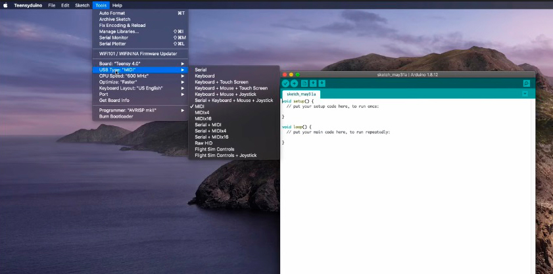Screen dimensions: 553x274
Task: Expand the Port submenu
Action: click(x=140, y=95)
